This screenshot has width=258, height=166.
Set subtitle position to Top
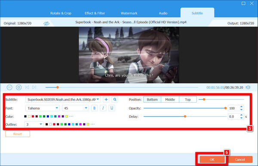click(188, 100)
